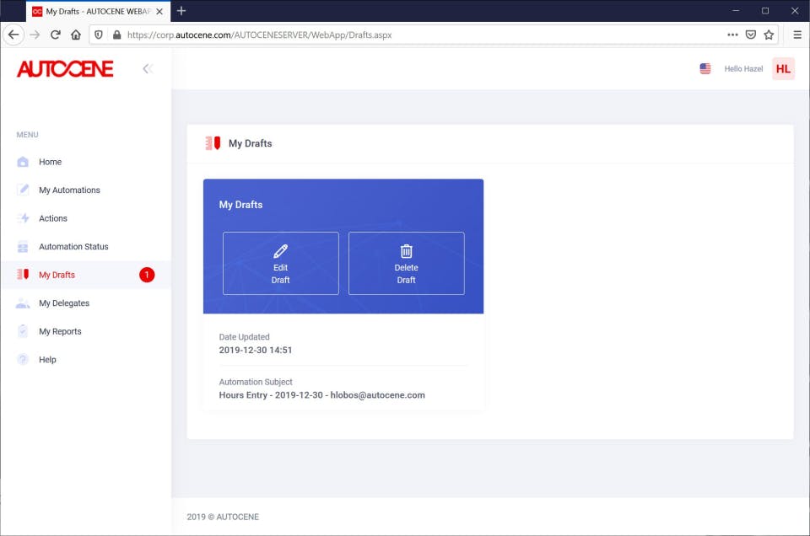Open My Delegates people icon
Image resolution: width=810 pixels, height=536 pixels.
[23, 303]
